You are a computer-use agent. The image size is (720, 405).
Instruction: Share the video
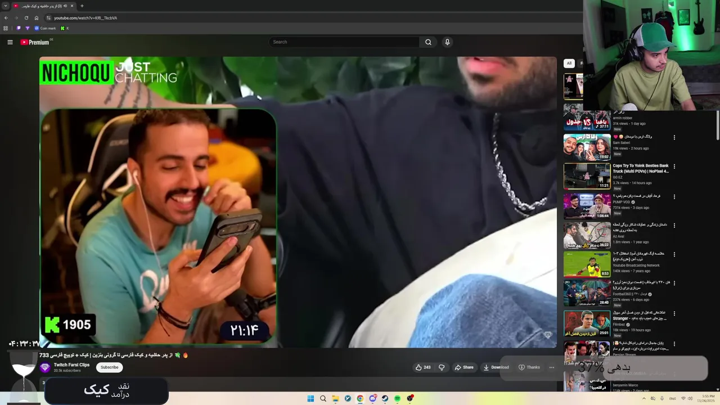pos(464,367)
